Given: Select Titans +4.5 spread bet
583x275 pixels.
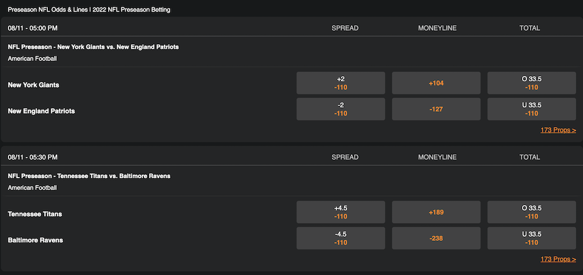Looking at the screenshot, I should pos(340,212).
